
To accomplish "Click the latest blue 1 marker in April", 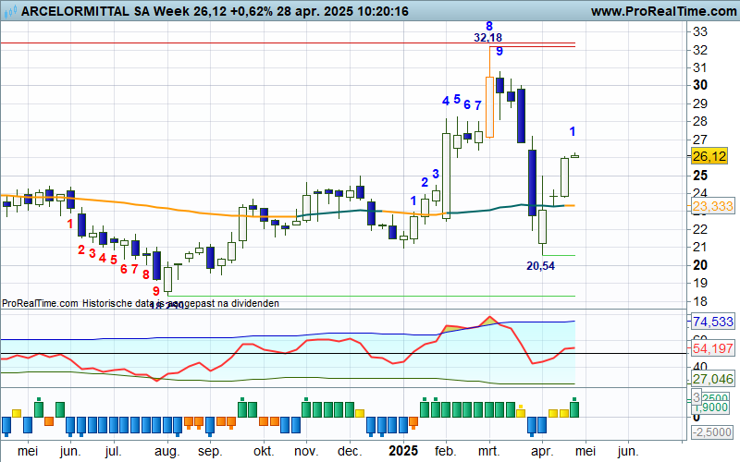I will point(573,131).
